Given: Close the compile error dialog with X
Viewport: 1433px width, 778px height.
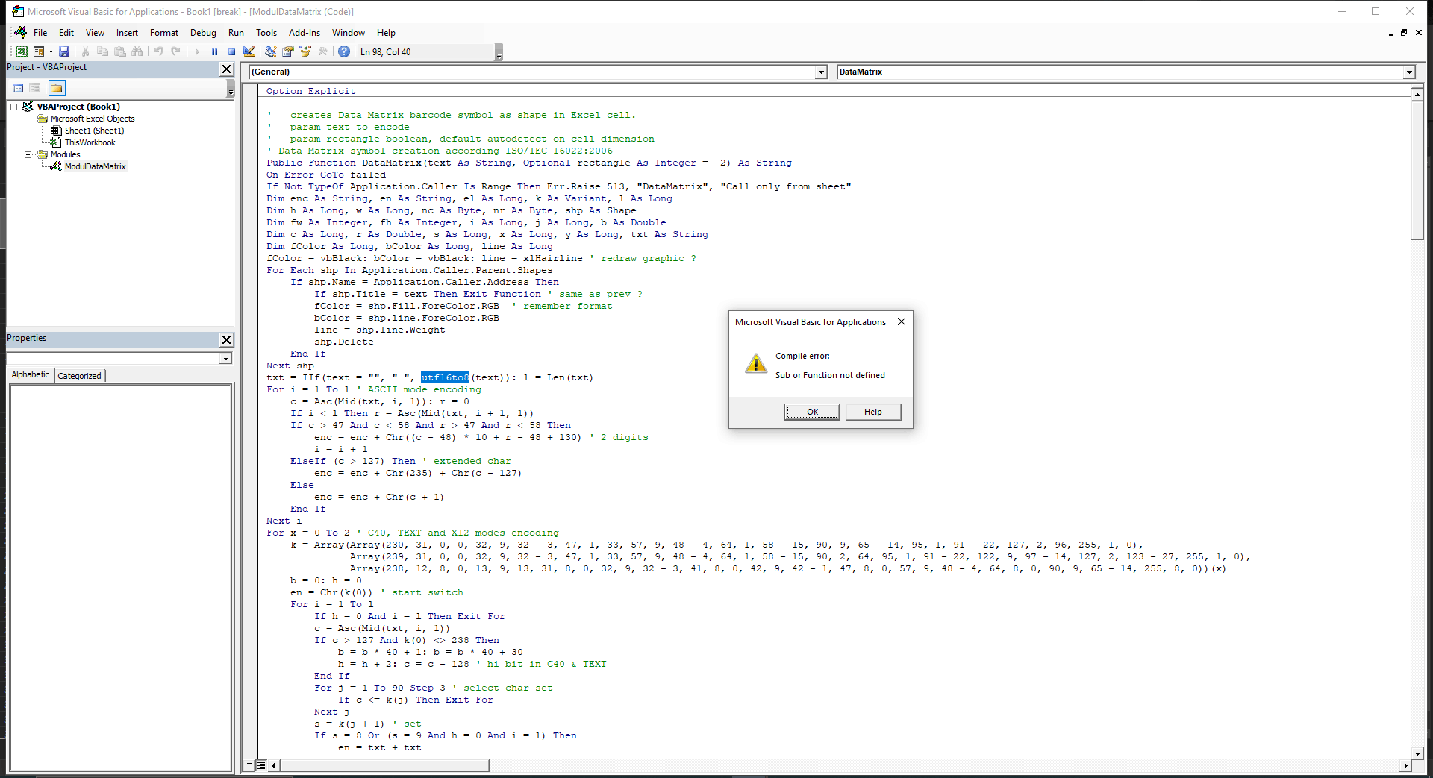Looking at the screenshot, I should pyautogui.click(x=902, y=321).
